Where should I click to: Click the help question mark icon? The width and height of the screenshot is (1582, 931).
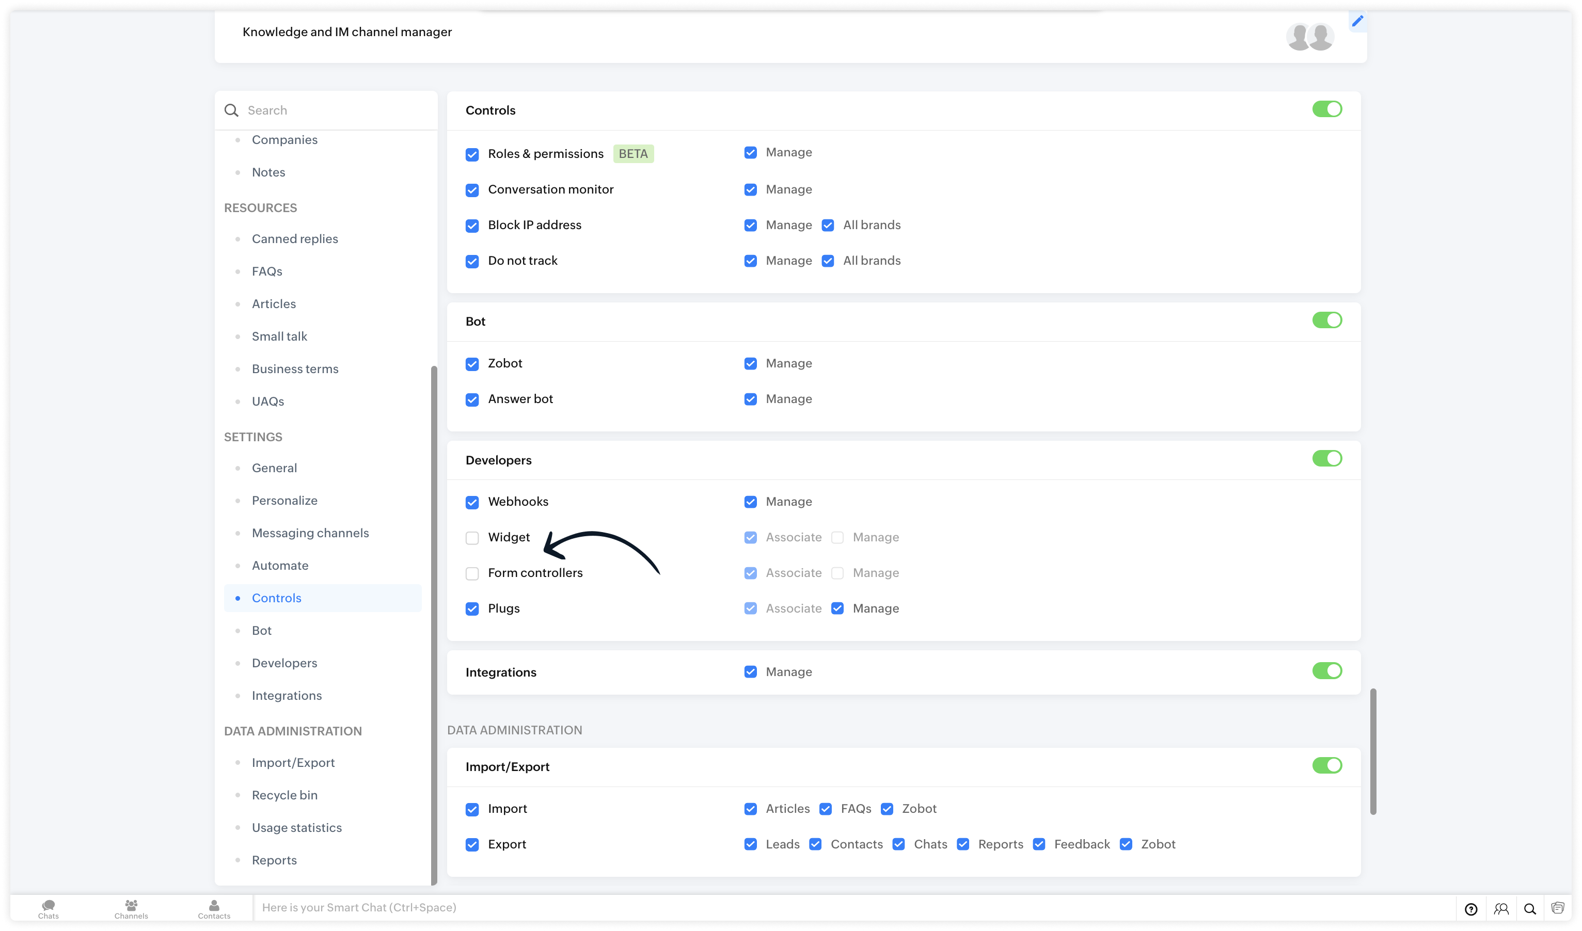click(1471, 908)
